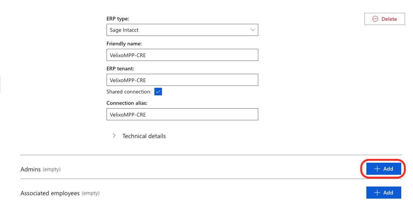Untick the Shared connection checkbox
This screenshot has height=213, width=413.
coord(158,92)
